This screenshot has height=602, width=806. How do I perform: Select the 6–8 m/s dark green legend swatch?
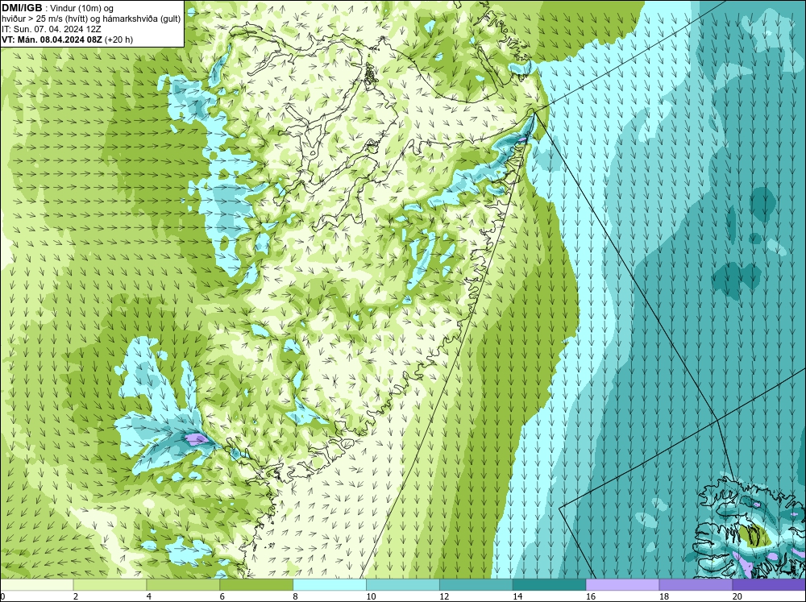tap(256, 585)
